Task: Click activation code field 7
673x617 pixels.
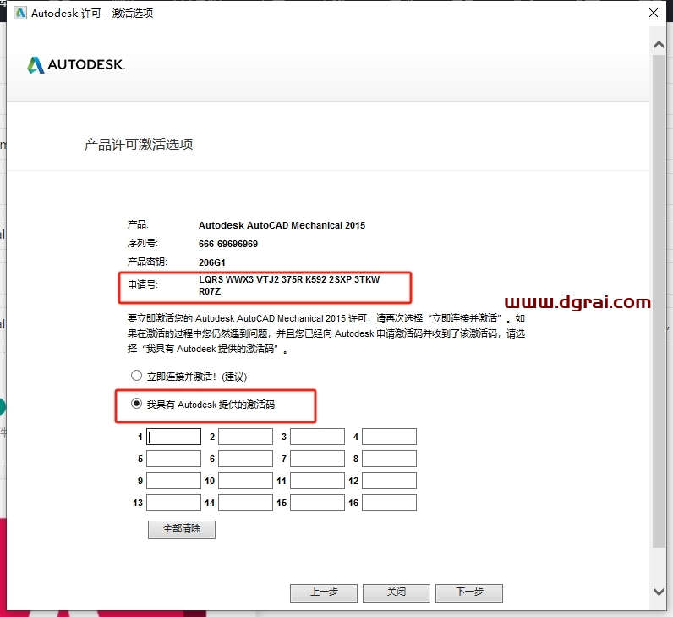Action: (x=318, y=459)
